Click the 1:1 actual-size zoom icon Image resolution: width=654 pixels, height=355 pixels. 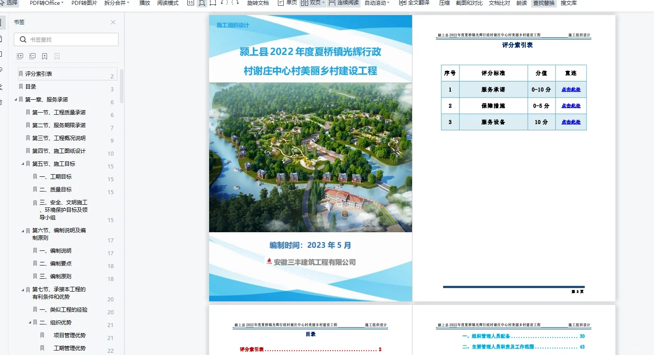(190, 4)
